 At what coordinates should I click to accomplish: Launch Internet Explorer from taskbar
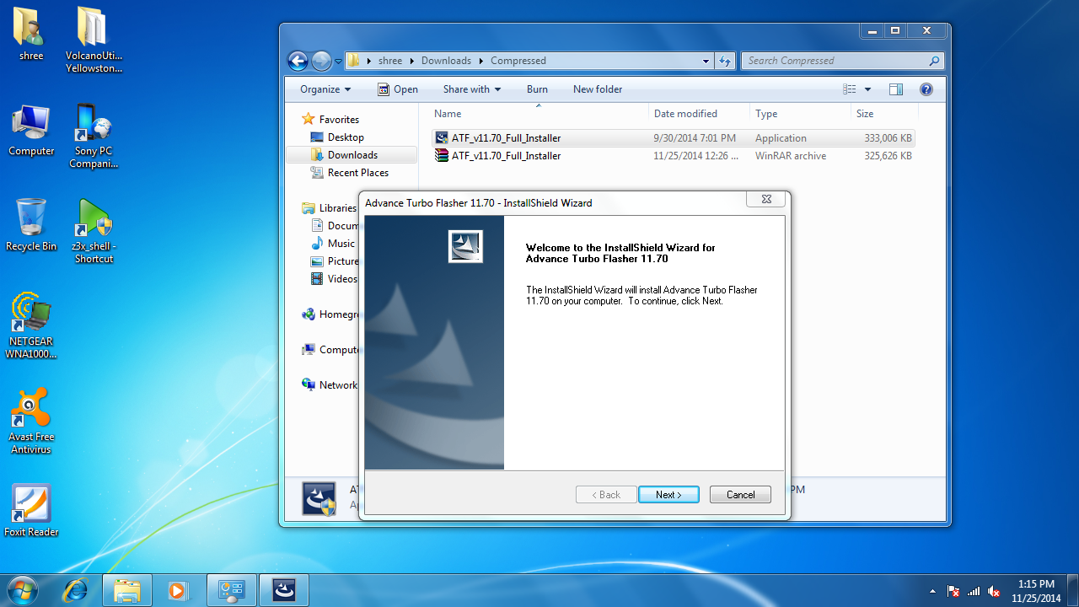[x=75, y=590]
